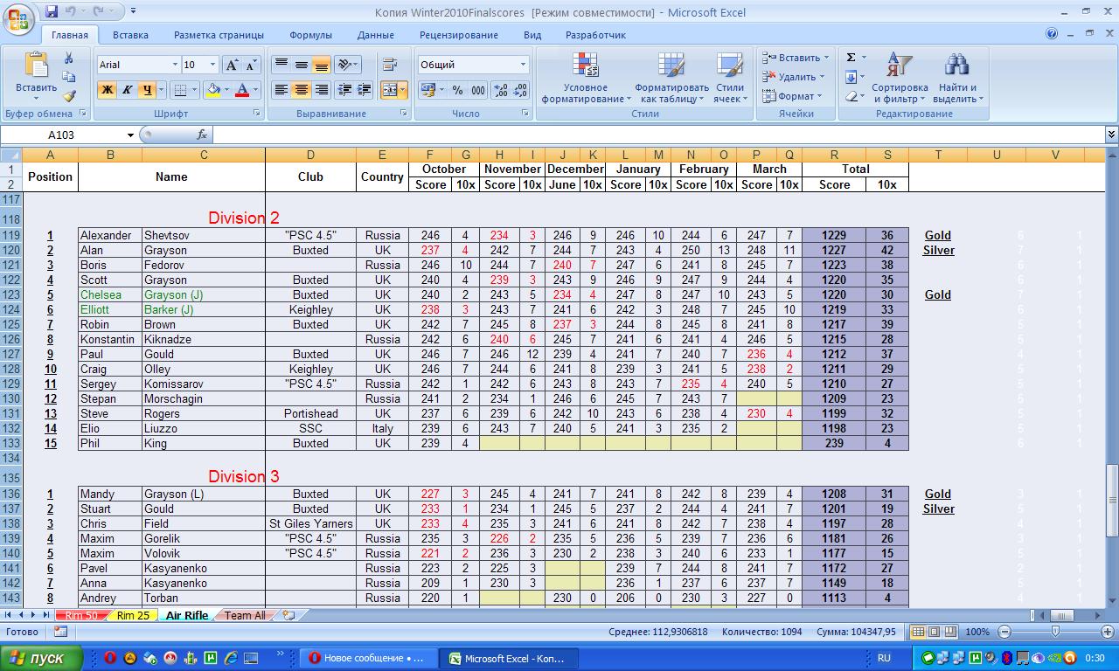Click the пуск Start button
The height and width of the screenshot is (671, 1119).
pos(42,658)
